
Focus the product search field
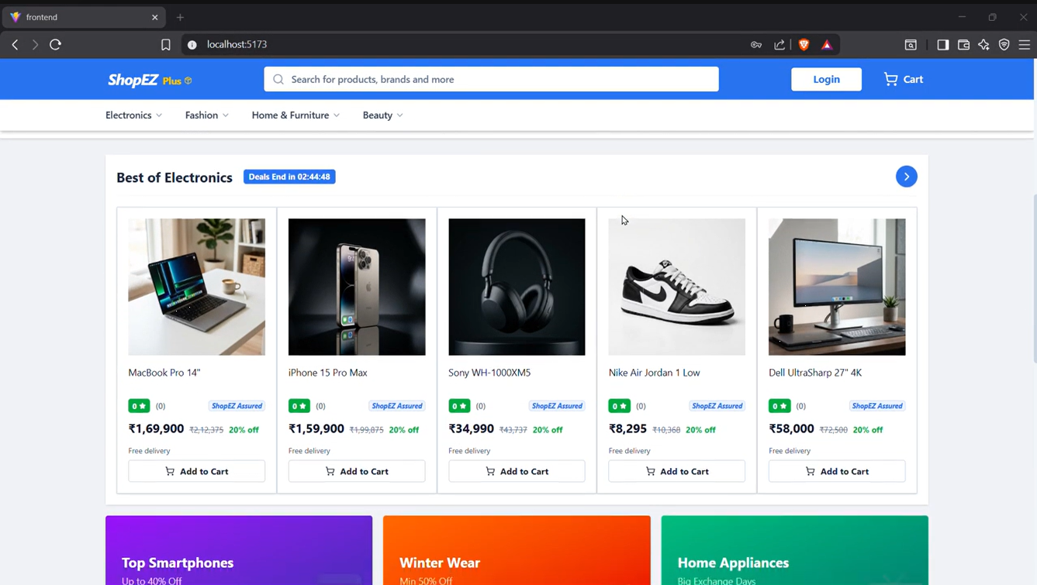coord(491,79)
